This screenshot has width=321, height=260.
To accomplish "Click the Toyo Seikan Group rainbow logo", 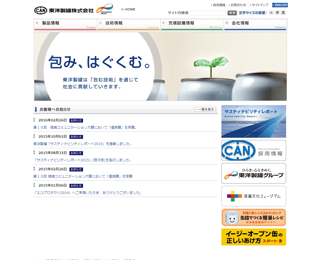I will click(x=105, y=9).
